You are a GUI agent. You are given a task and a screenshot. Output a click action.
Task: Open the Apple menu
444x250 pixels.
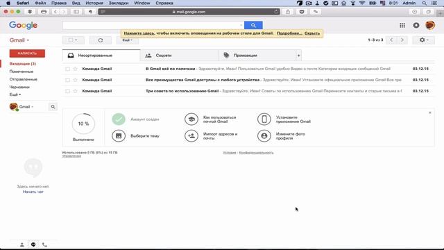pyautogui.click(x=8, y=3)
